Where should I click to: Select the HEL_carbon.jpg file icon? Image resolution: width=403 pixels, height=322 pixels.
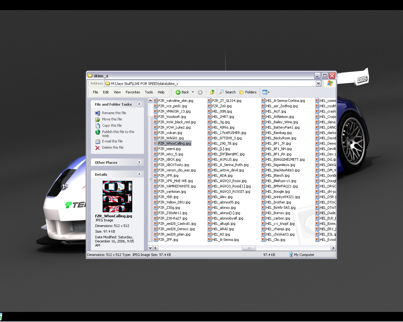pyautogui.click(x=264, y=218)
